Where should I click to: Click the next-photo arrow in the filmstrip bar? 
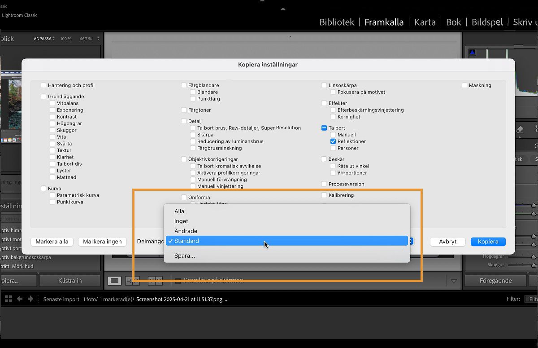point(30,299)
